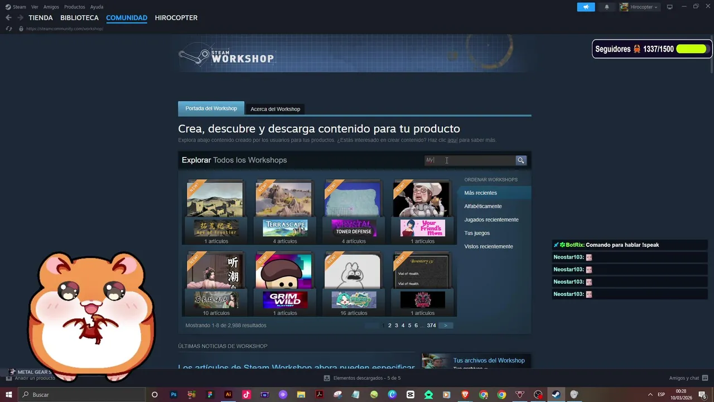The width and height of the screenshot is (714, 402).
Task: Open Your Friend's Mom workshop thumbnail
Action: (x=422, y=212)
